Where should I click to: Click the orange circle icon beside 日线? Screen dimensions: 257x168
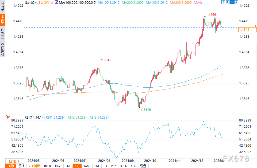click(x=52, y=3)
